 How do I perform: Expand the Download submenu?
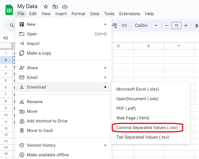[x=63, y=87]
